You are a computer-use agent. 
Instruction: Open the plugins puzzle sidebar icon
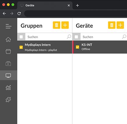(8, 99)
